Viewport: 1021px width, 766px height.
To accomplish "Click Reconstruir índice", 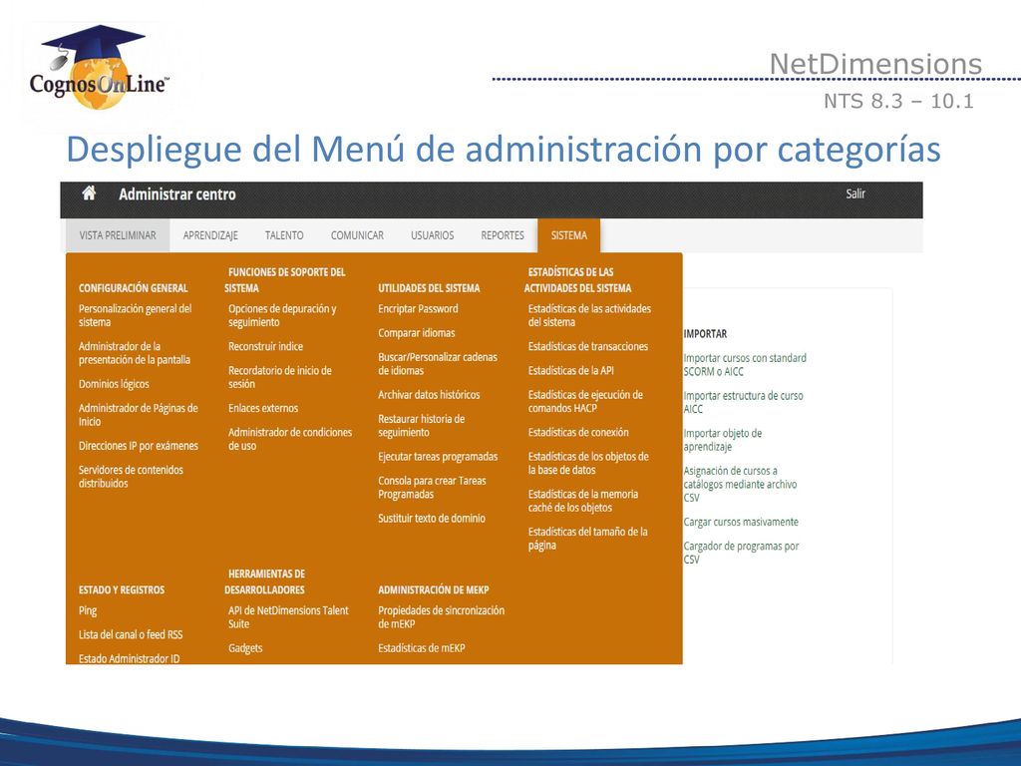I will (x=265, y=346).
